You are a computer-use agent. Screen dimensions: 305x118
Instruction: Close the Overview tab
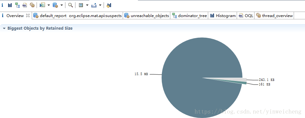point(28,15)
